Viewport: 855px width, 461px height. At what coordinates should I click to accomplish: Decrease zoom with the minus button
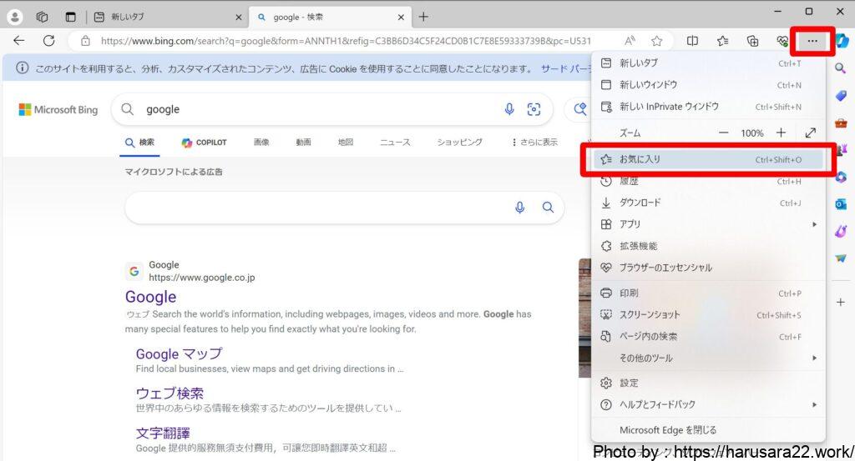pyautogui.click(x=723, y=133)
